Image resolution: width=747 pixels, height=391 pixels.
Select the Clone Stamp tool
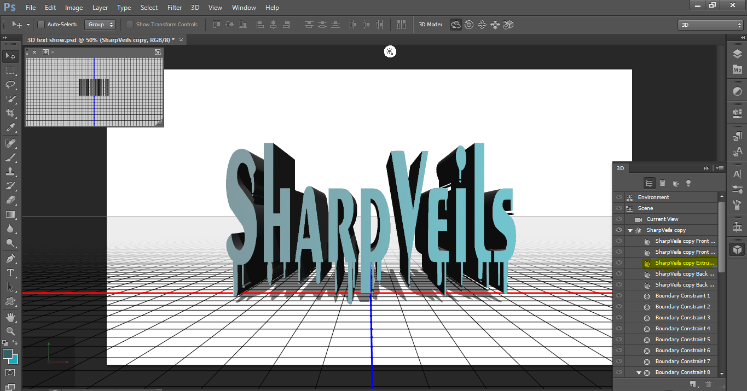coord(10,172)
